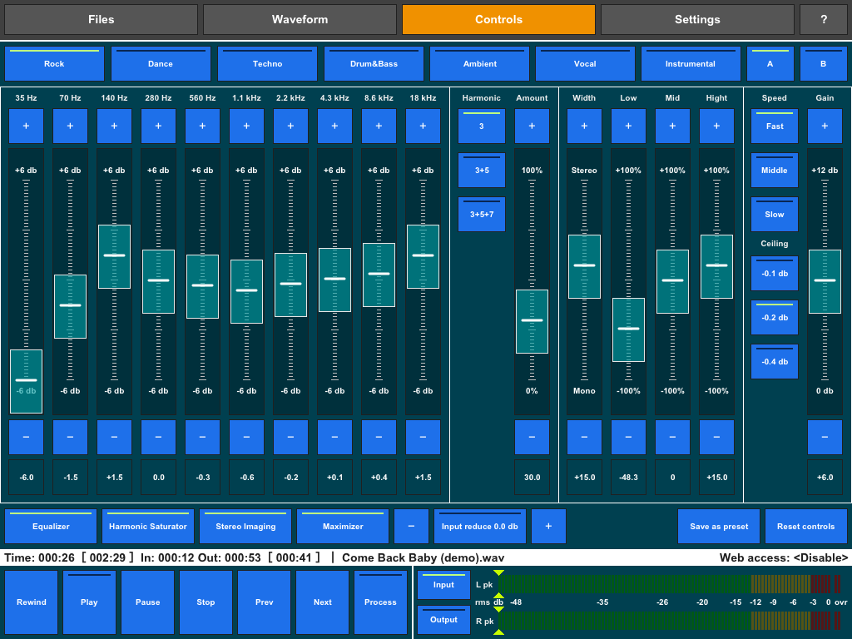The image size is (852, 639).
Task: Choose harmonic mode 3+5+7
Action: point(481,214)
